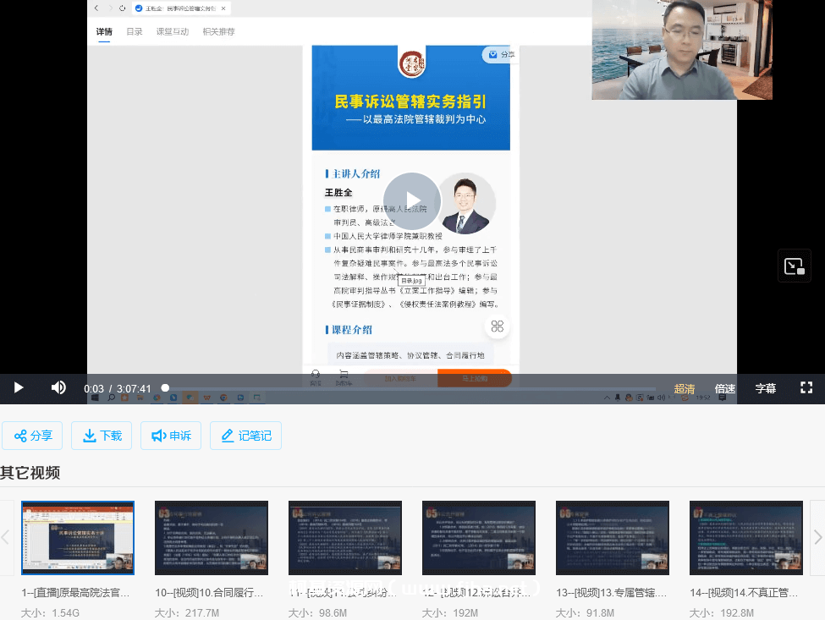Switch to the 课堂互动 tab in video
Viewport: 825px width, 620px height.
point(172,31)
